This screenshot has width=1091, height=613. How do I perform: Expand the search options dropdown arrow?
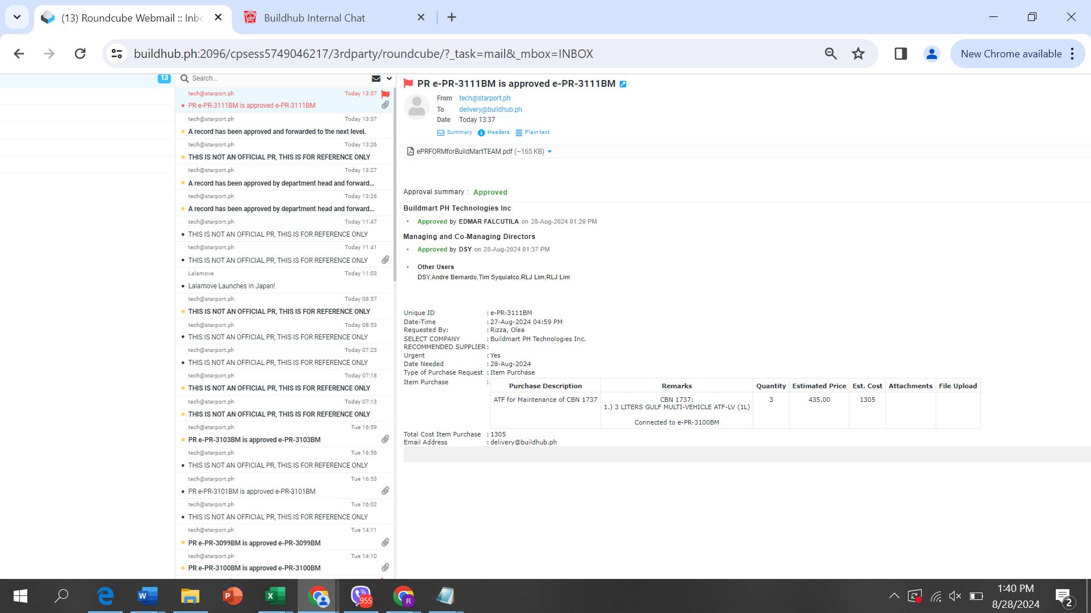(389, 78)
